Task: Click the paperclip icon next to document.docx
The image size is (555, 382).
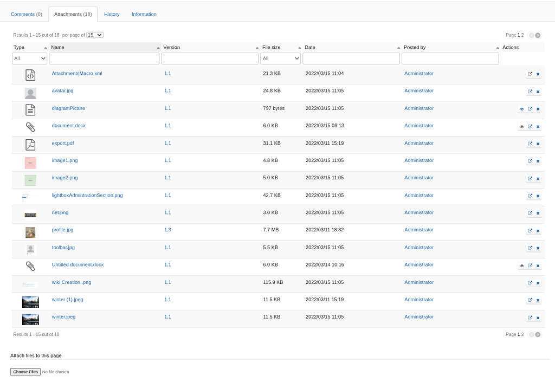Action: click(30, 127)
